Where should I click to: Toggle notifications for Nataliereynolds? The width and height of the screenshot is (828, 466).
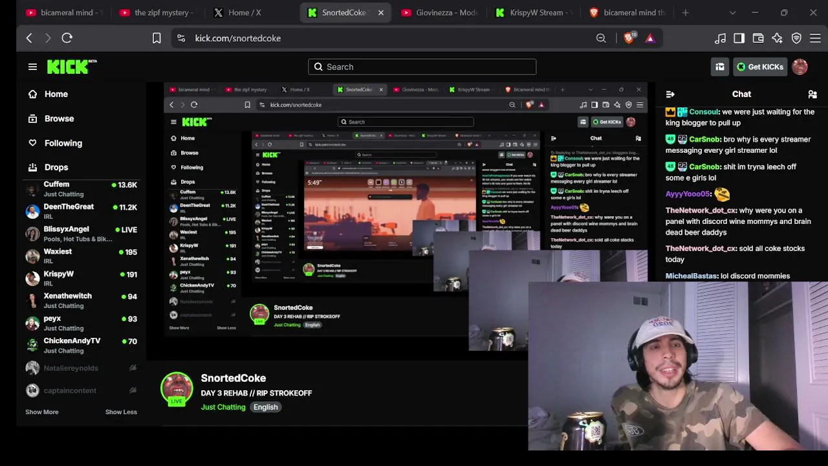point(133,368)
